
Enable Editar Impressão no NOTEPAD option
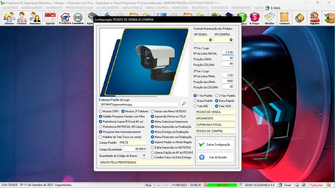(x=153, y=147)
